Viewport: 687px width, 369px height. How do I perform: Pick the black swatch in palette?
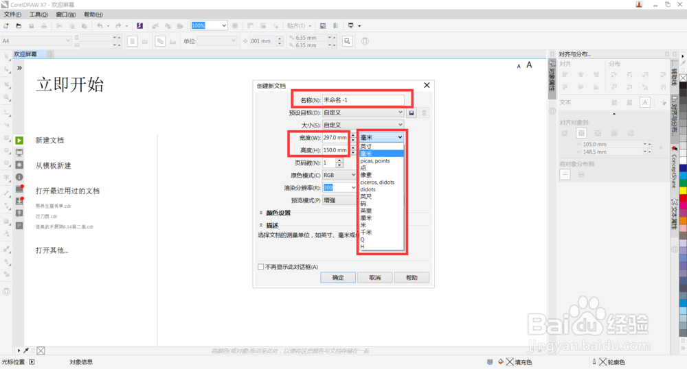click(683, 86)
